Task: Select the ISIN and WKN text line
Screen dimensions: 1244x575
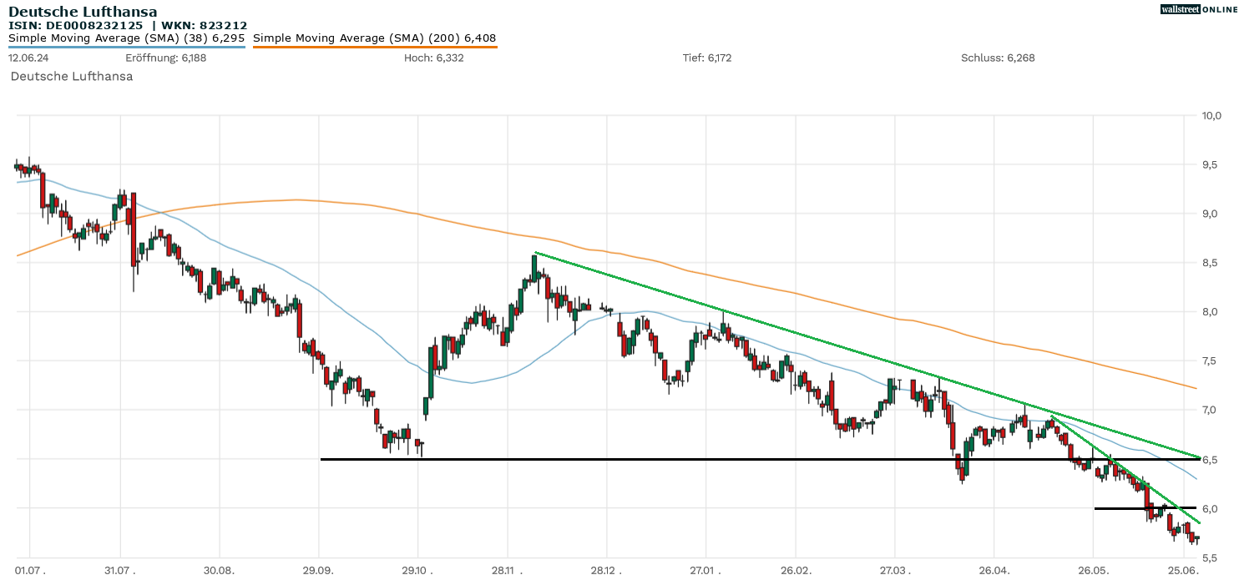Action: point(127,25)
